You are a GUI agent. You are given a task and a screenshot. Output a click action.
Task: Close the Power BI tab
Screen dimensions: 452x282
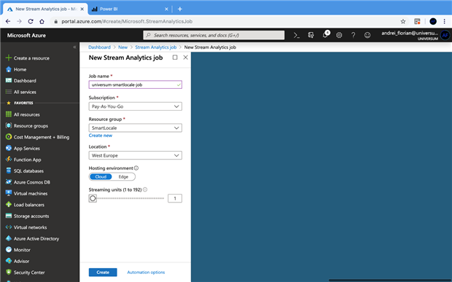[x=166, y=9]
